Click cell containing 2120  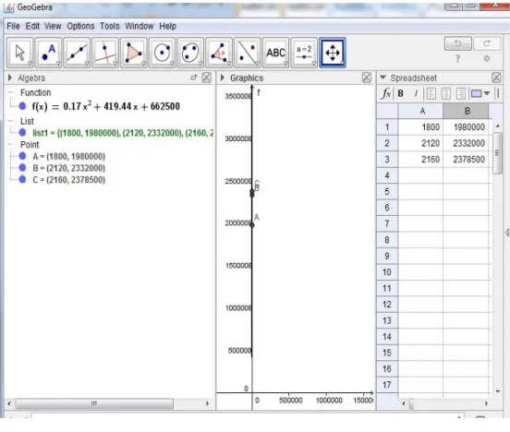coord(420,143)
